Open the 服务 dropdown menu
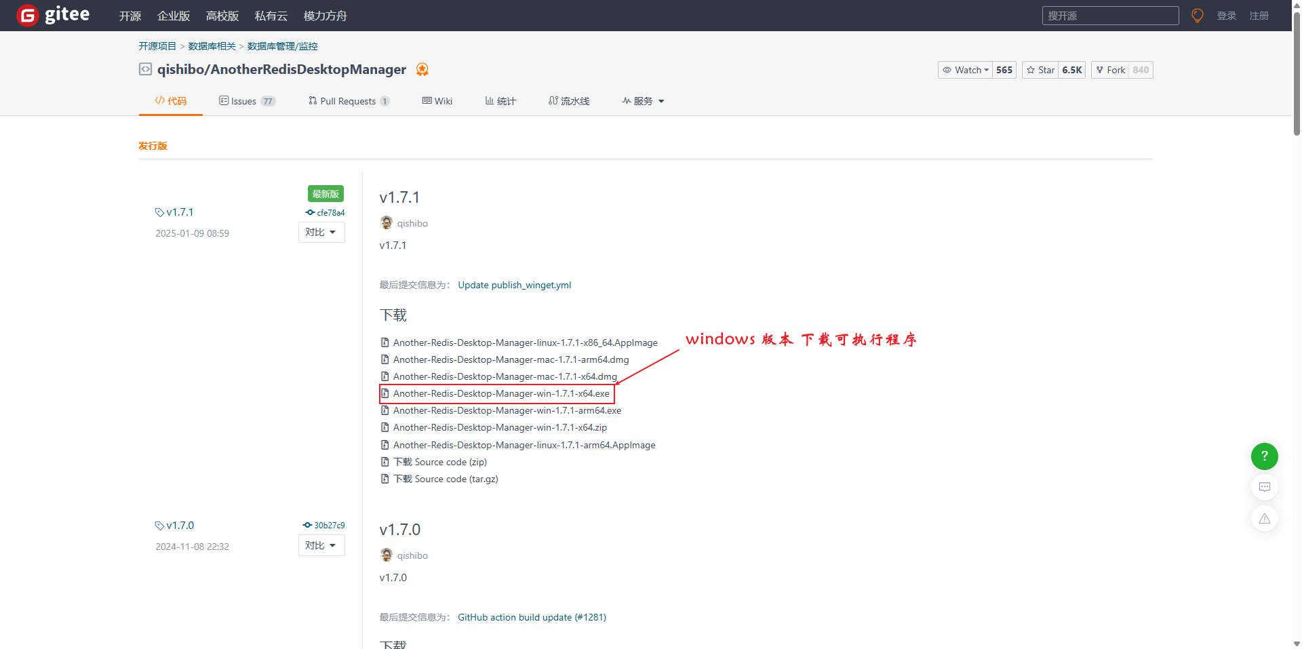 tap(643, 101)
